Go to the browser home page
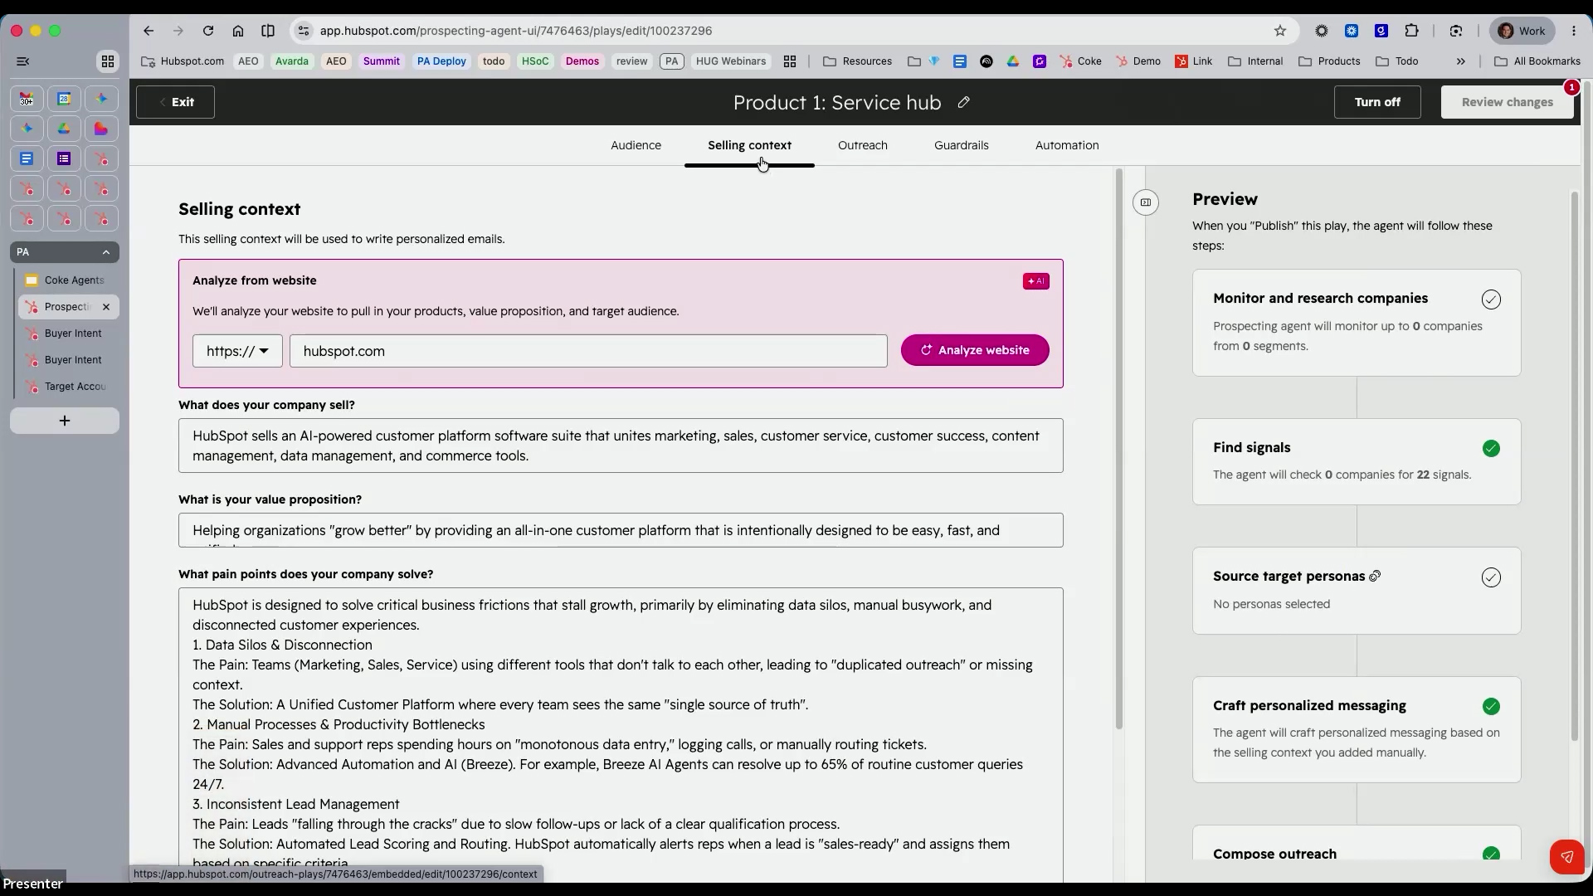 (x=238, y=31)
